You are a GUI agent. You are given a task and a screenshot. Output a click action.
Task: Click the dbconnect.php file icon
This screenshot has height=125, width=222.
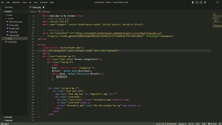click(8, 22)
